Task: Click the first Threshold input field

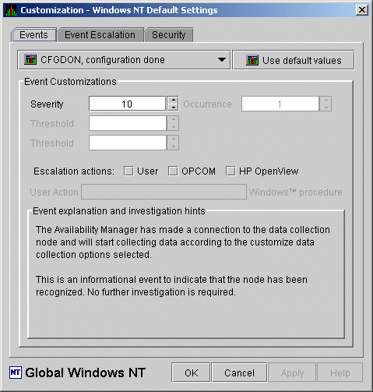Action: tap(128, 123)
